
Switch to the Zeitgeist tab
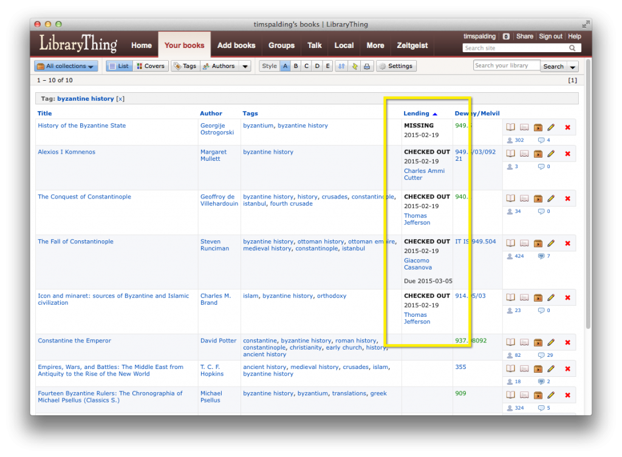coord(412,45)
